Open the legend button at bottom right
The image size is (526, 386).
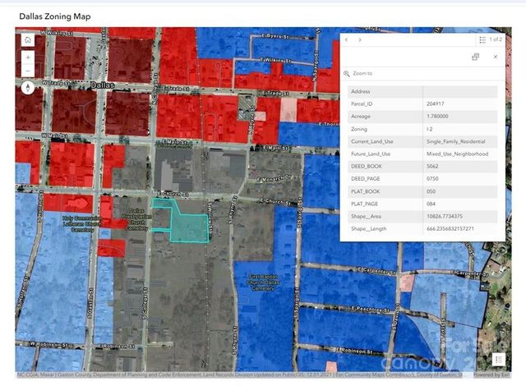[497, 359]
